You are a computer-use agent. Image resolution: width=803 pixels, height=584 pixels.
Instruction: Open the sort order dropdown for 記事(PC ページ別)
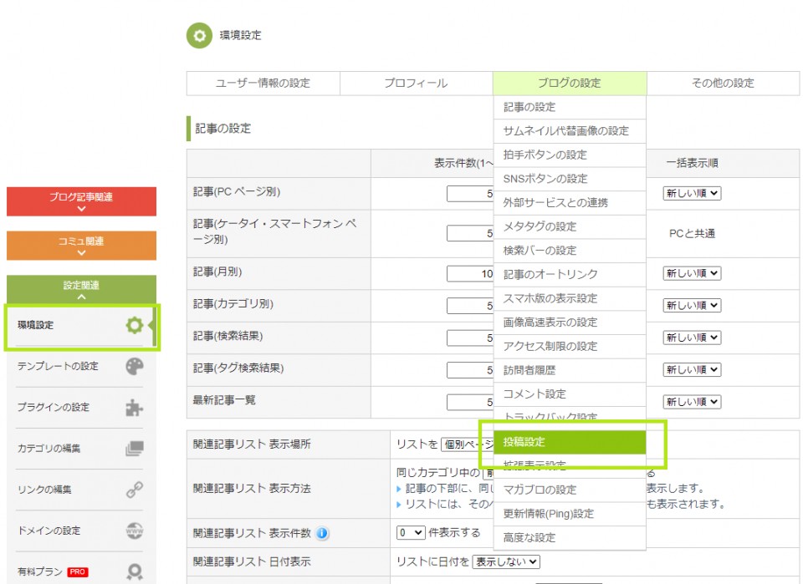(x=691, y=193)
